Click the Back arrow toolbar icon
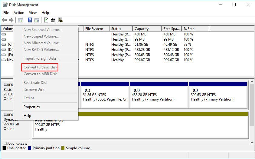This screenshot has width=255, height=159. point(4,20)
